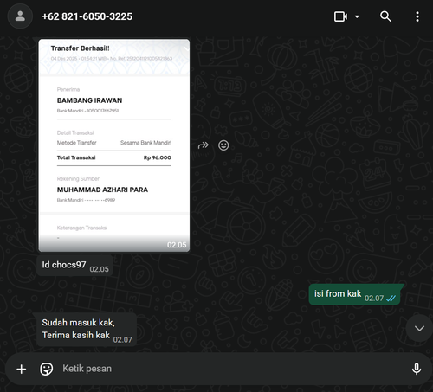Search within this chat

click(x=385, y=16)
